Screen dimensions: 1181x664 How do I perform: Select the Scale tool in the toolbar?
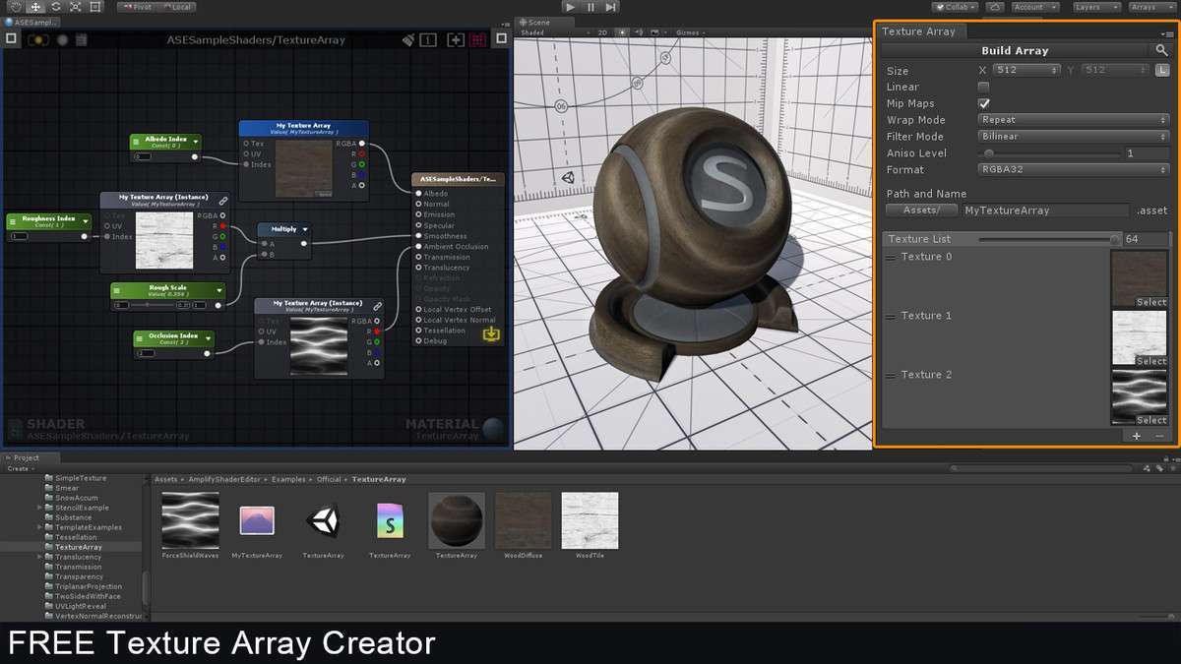click(75, 6)
